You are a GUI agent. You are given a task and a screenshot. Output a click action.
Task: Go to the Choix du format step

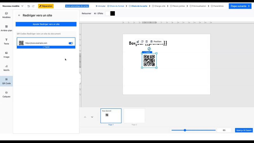coord(116,6)
